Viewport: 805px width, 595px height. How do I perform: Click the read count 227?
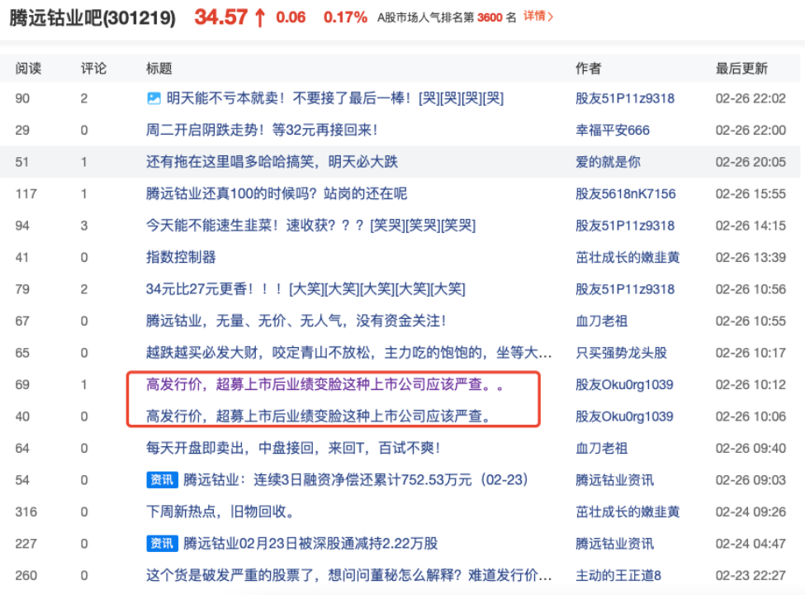pyautogui.click(x=26, y=544)
